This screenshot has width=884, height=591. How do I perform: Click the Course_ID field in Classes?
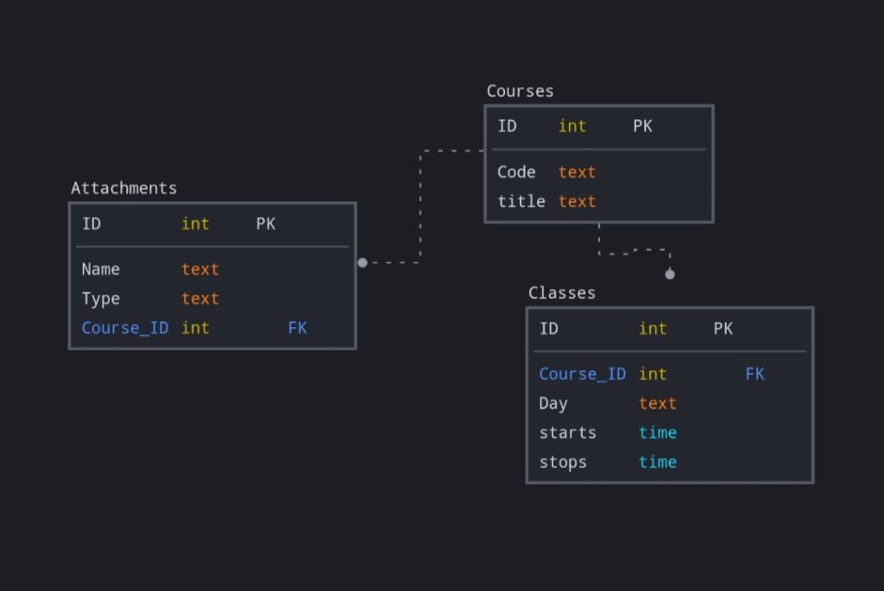[x=582, y=374]
